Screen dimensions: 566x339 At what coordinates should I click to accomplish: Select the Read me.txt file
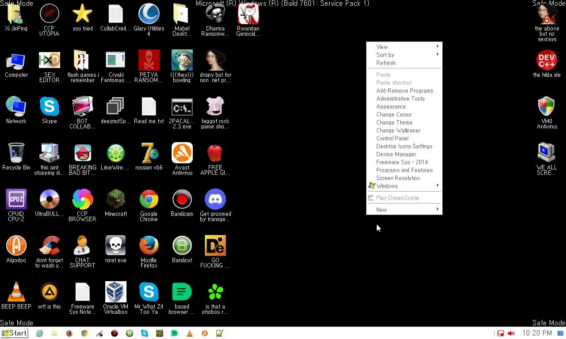(149, 110)
